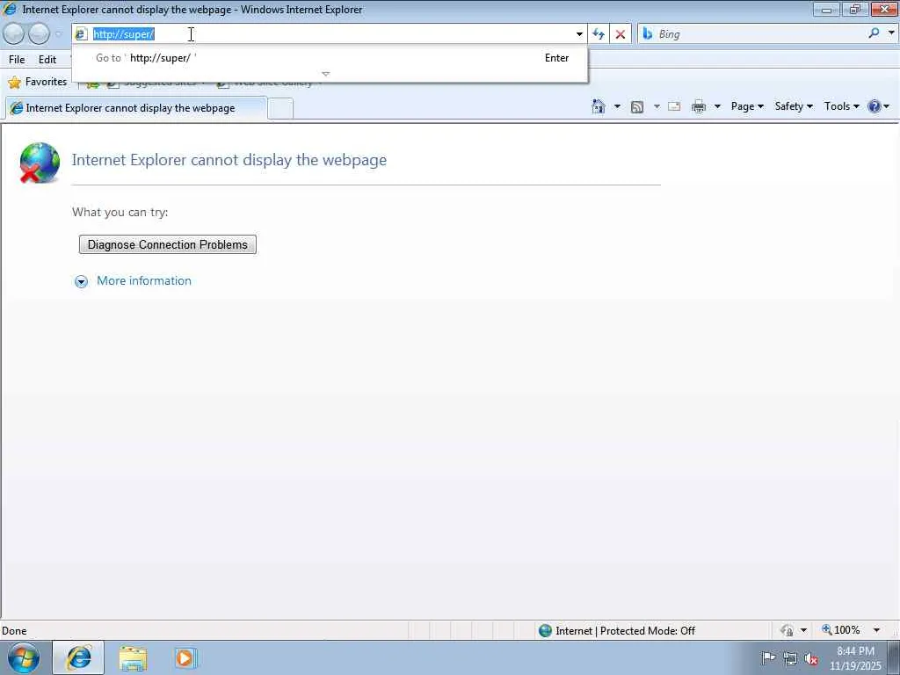Click the address bar page icon
The height and width of the screenshot is (675, 900).
point(81,34)
